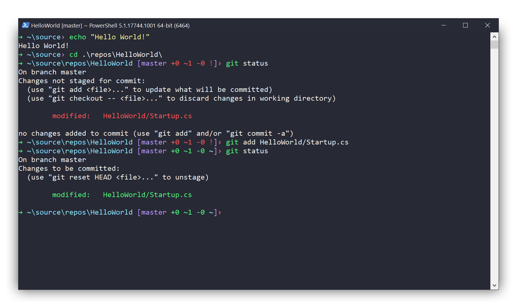Click the echo "Hello World!" command
517x308 pixels.
click(111, 37)
